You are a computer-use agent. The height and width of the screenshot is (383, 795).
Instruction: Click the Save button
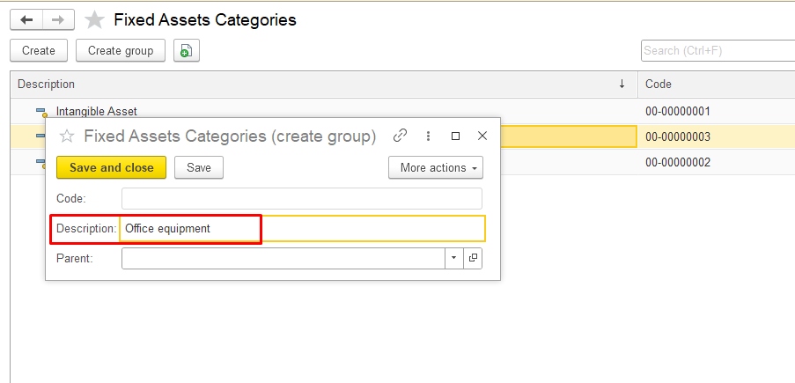198,167
